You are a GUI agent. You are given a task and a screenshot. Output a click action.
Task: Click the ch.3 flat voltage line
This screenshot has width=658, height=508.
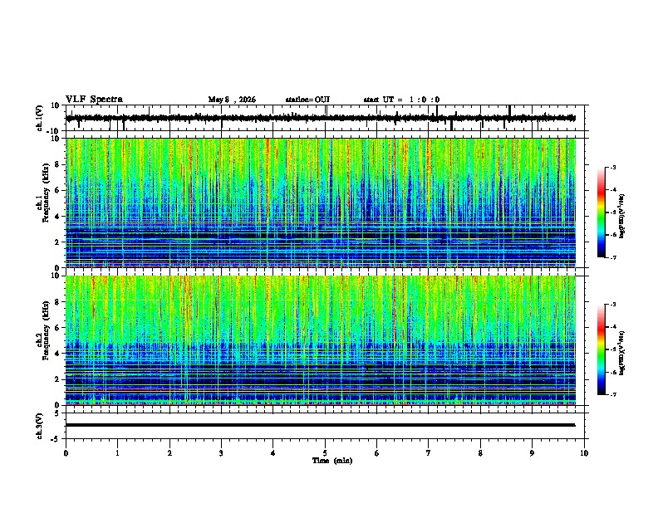321,425
